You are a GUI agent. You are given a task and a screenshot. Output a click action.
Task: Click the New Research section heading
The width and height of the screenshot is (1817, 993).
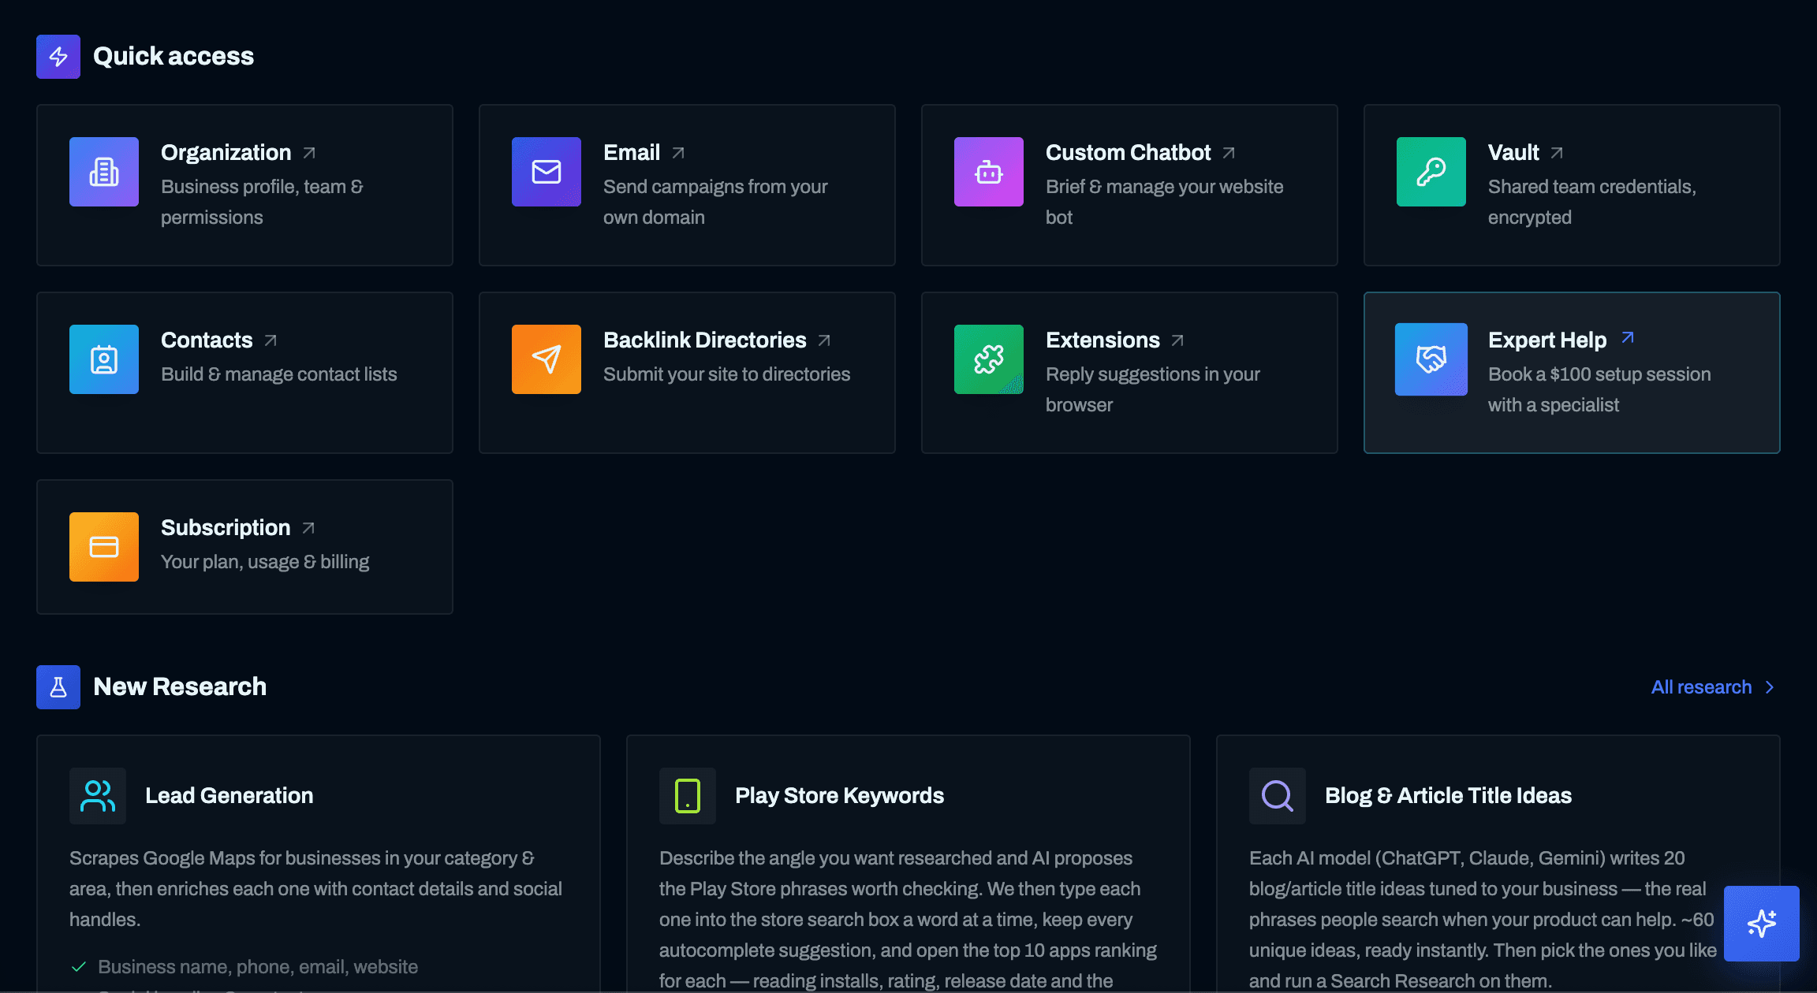[180, 687]
